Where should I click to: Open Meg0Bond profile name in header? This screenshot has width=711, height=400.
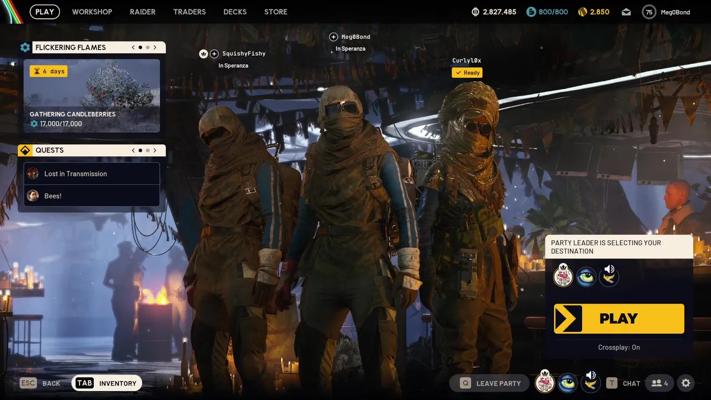(x=675, y=12)
